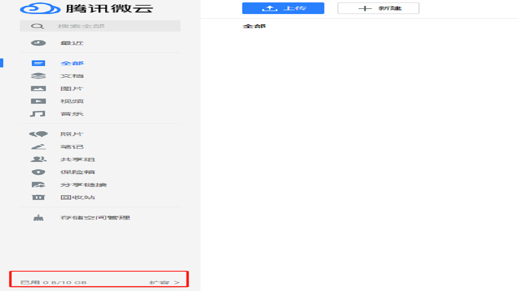
Task: Click the stacked layers 文档 icon
Action: pos(38,76)
